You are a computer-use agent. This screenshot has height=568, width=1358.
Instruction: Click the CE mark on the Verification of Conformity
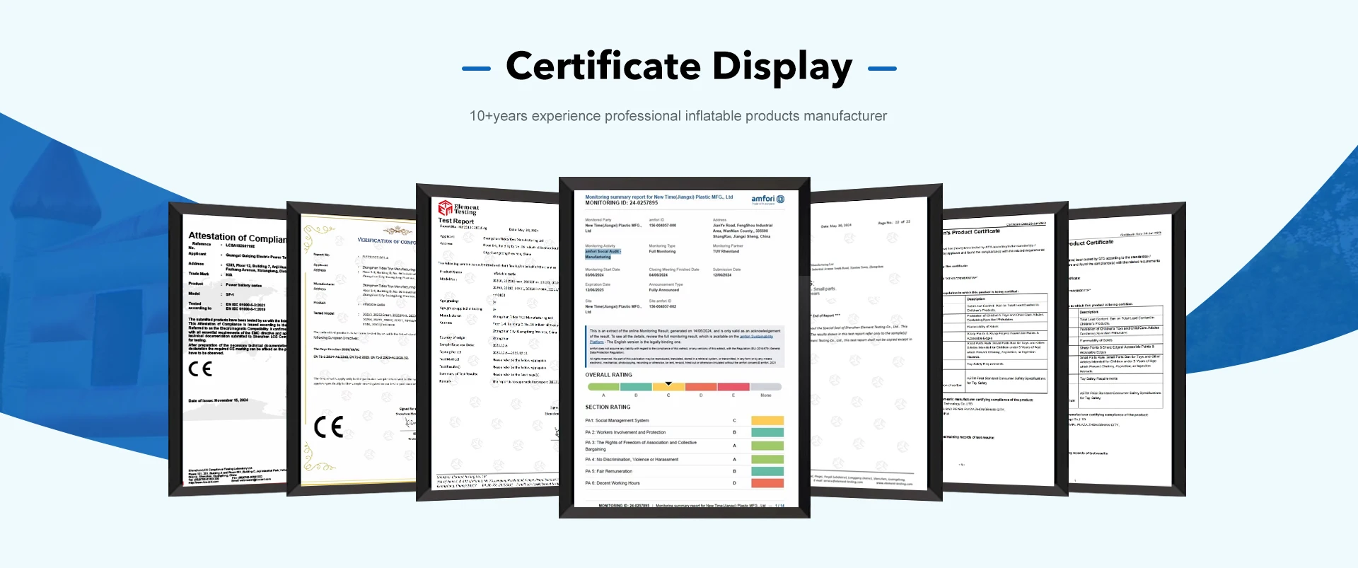(x=329, y=427)
